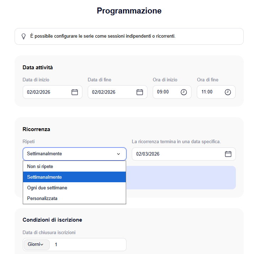Open calendar picker for Data di inizio

pos(75,92)
